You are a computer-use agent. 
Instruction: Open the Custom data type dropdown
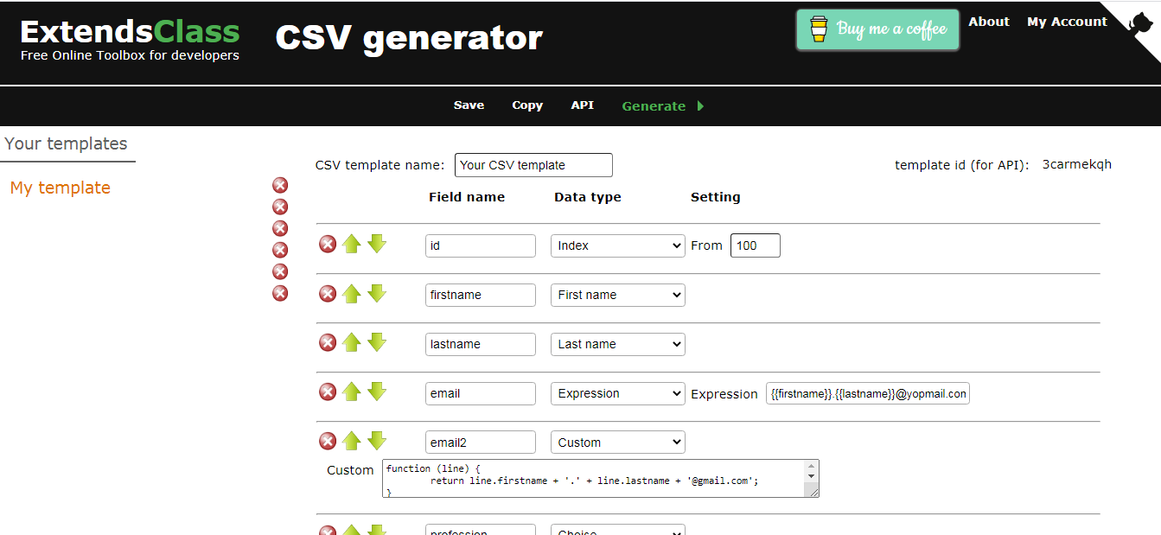[x=618, y=443]
